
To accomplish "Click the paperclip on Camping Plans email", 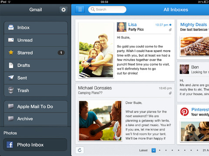I will (x=170, y=93).
